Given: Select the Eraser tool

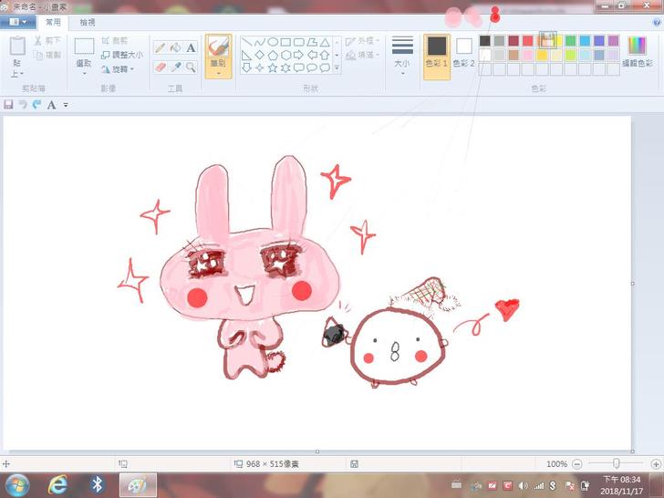Looking at the screenshot, I should point(160,67).
